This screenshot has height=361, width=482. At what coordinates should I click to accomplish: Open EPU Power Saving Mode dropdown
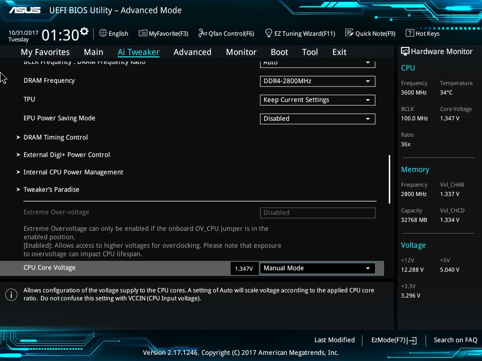[x=318, y=118]
